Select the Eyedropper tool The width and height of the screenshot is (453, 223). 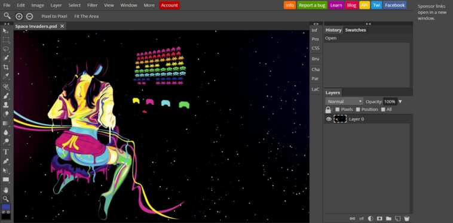(x=6, y=76)
